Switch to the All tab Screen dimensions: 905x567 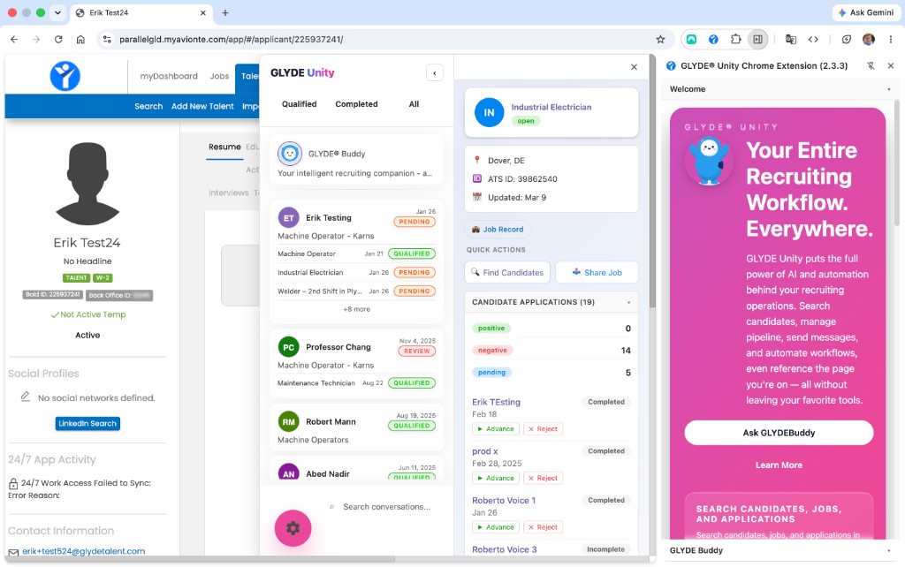pyautogui.click(x=414, y=104)
